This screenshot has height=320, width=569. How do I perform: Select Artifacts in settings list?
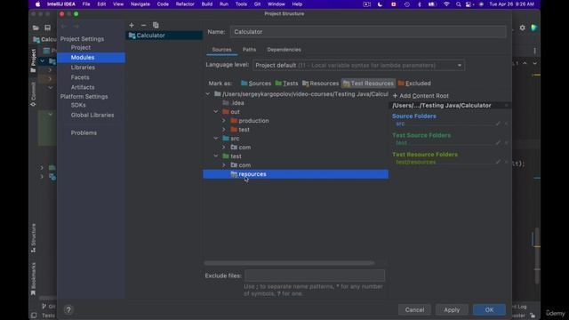point(83,87)
